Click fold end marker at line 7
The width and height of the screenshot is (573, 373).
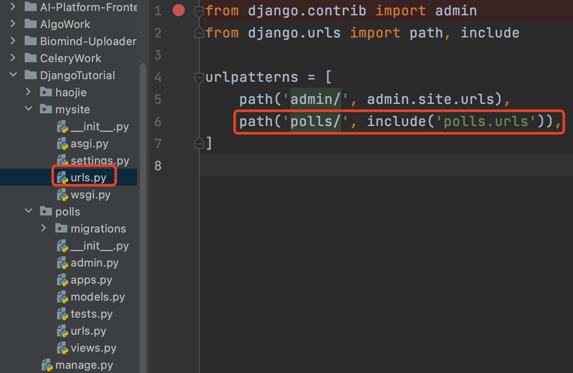coord(199,144)
